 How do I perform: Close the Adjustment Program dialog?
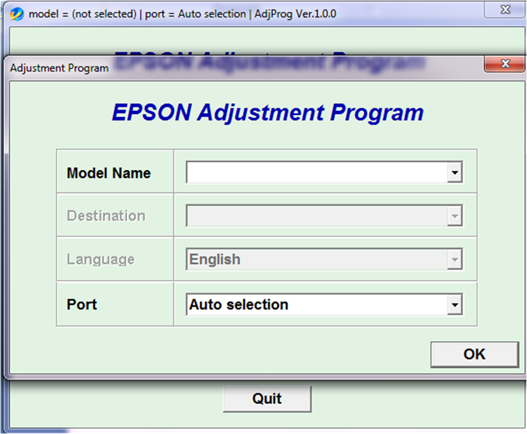click(x=504, y=64)
